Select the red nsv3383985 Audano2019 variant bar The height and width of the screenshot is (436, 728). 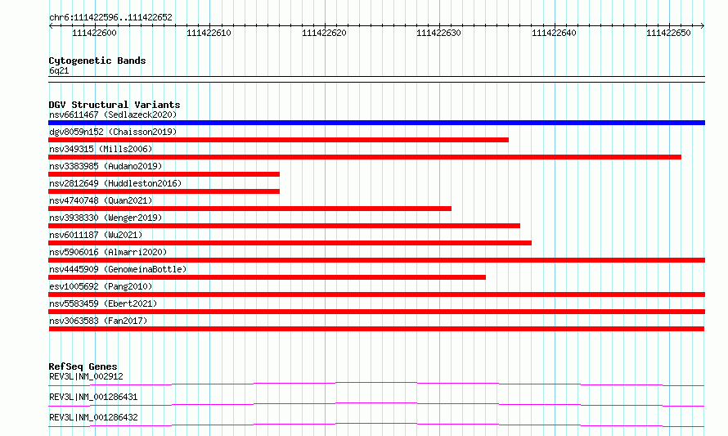point(164,174)
